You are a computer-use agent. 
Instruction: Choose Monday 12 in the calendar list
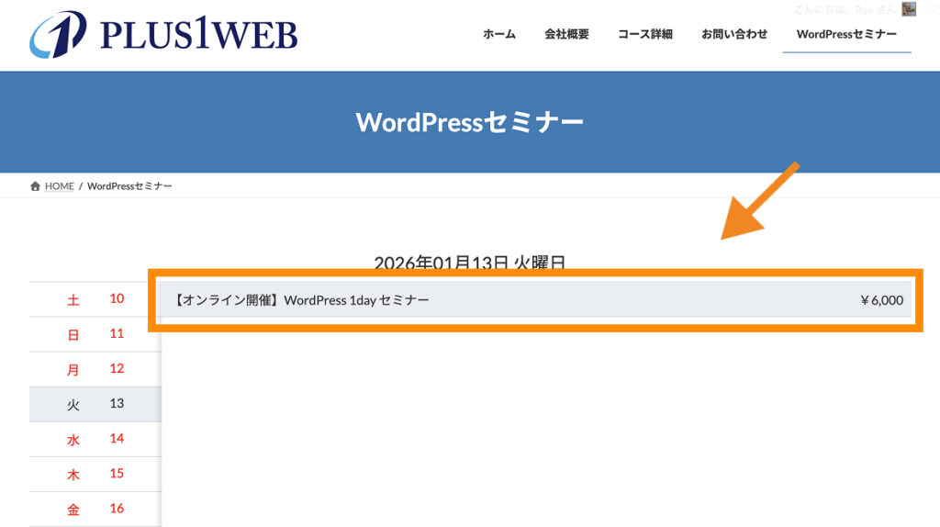click(x=95, y=369)
